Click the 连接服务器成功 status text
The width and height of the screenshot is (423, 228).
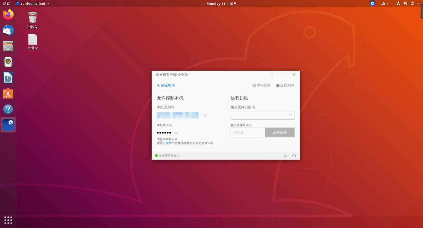pos(169,156)
